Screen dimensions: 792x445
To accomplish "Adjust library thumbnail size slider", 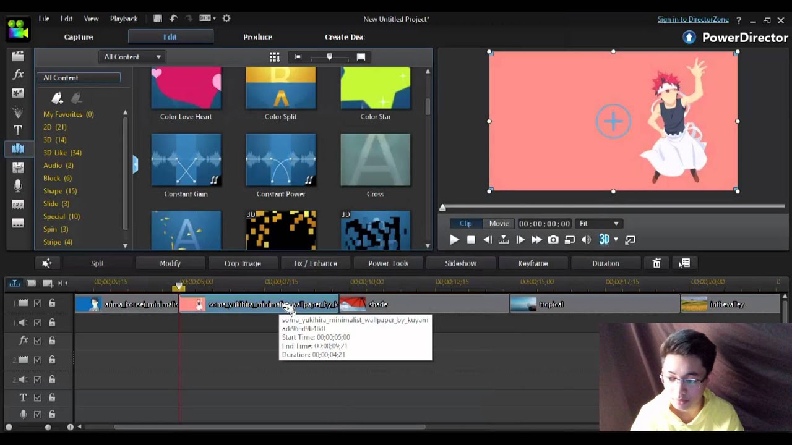I will [x=329, y=57].
